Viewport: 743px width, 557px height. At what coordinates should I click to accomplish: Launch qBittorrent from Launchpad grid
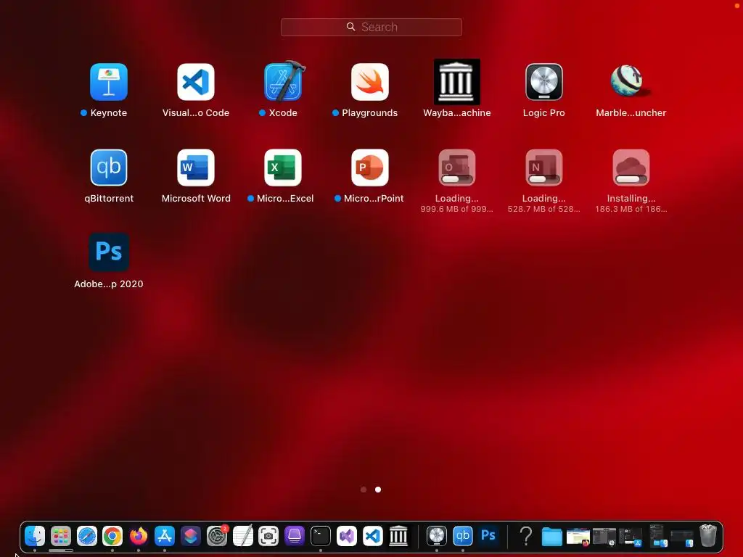pos(109,168)
